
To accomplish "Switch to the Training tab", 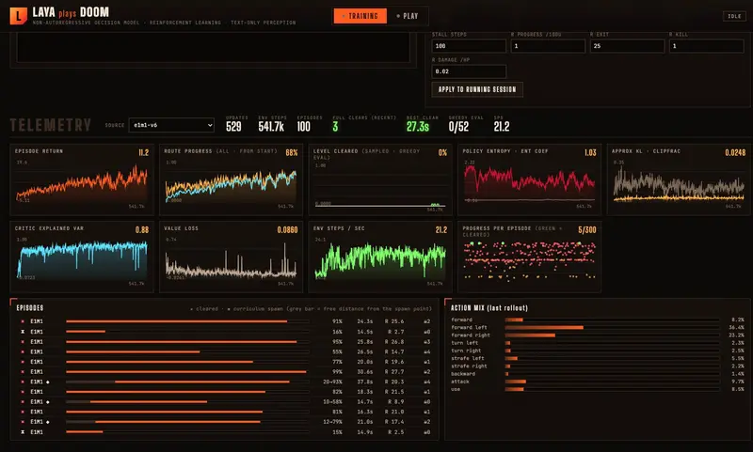I will point(360,16).
